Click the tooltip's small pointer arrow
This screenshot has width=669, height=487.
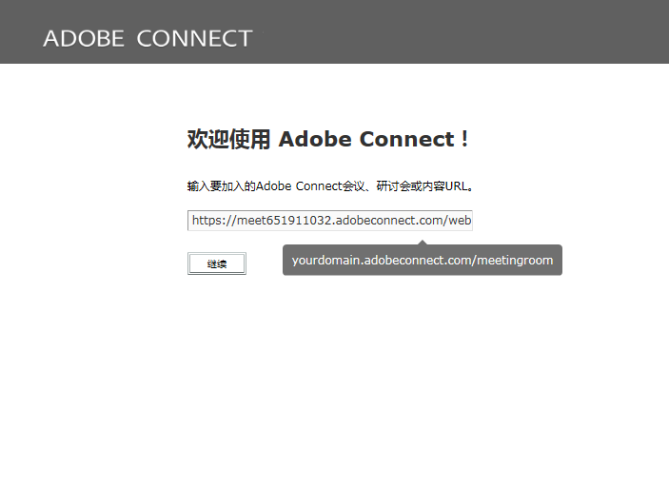click(422, 242)
